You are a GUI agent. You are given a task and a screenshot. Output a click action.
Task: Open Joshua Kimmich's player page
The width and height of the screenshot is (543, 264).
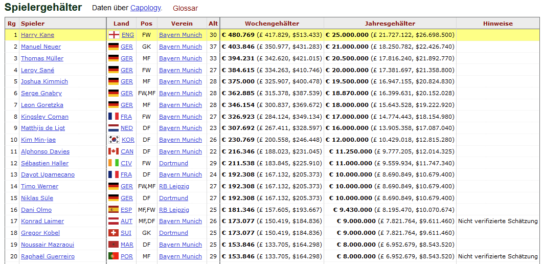pos(44,81)
